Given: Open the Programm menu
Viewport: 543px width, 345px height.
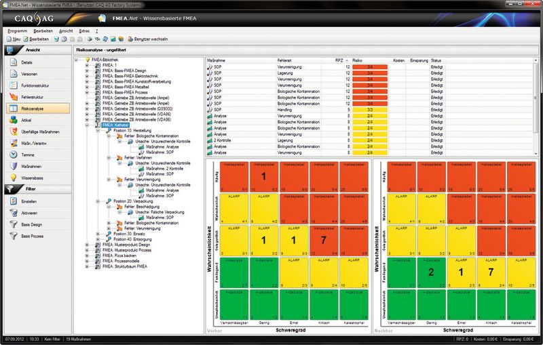Looking at the screenshot, I should pos(18,31).
